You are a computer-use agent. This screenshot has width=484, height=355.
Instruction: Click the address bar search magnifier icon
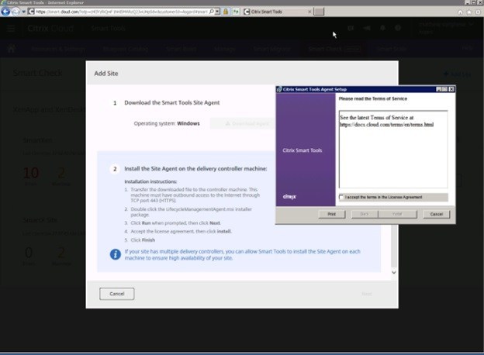click(x=212, y=12)
